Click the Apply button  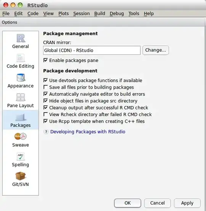[187, 203]
